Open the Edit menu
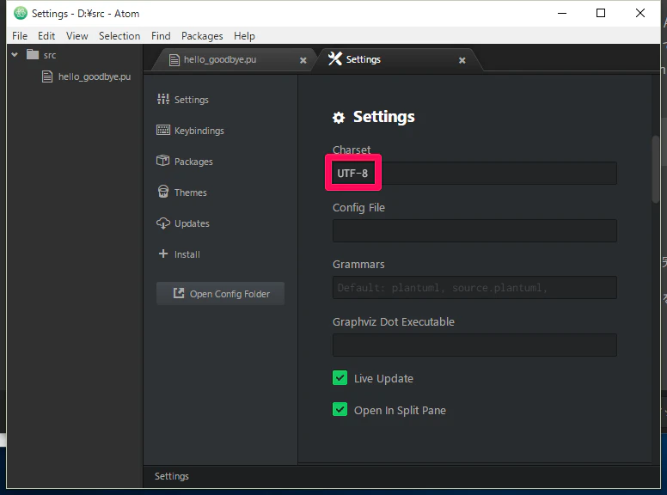The width and height of the screenshot is (667, 495). tap(46, 36)
